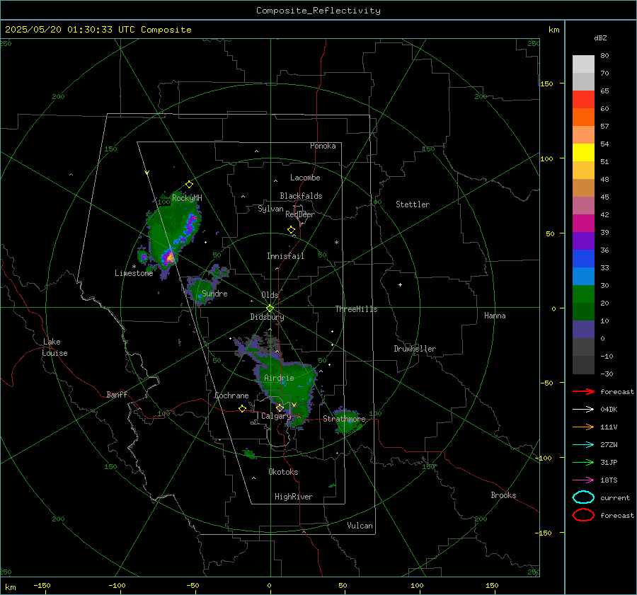Click the yellow diamond marker below Cochrane
This screenshot has width=637, height=595.
point(242,408)
